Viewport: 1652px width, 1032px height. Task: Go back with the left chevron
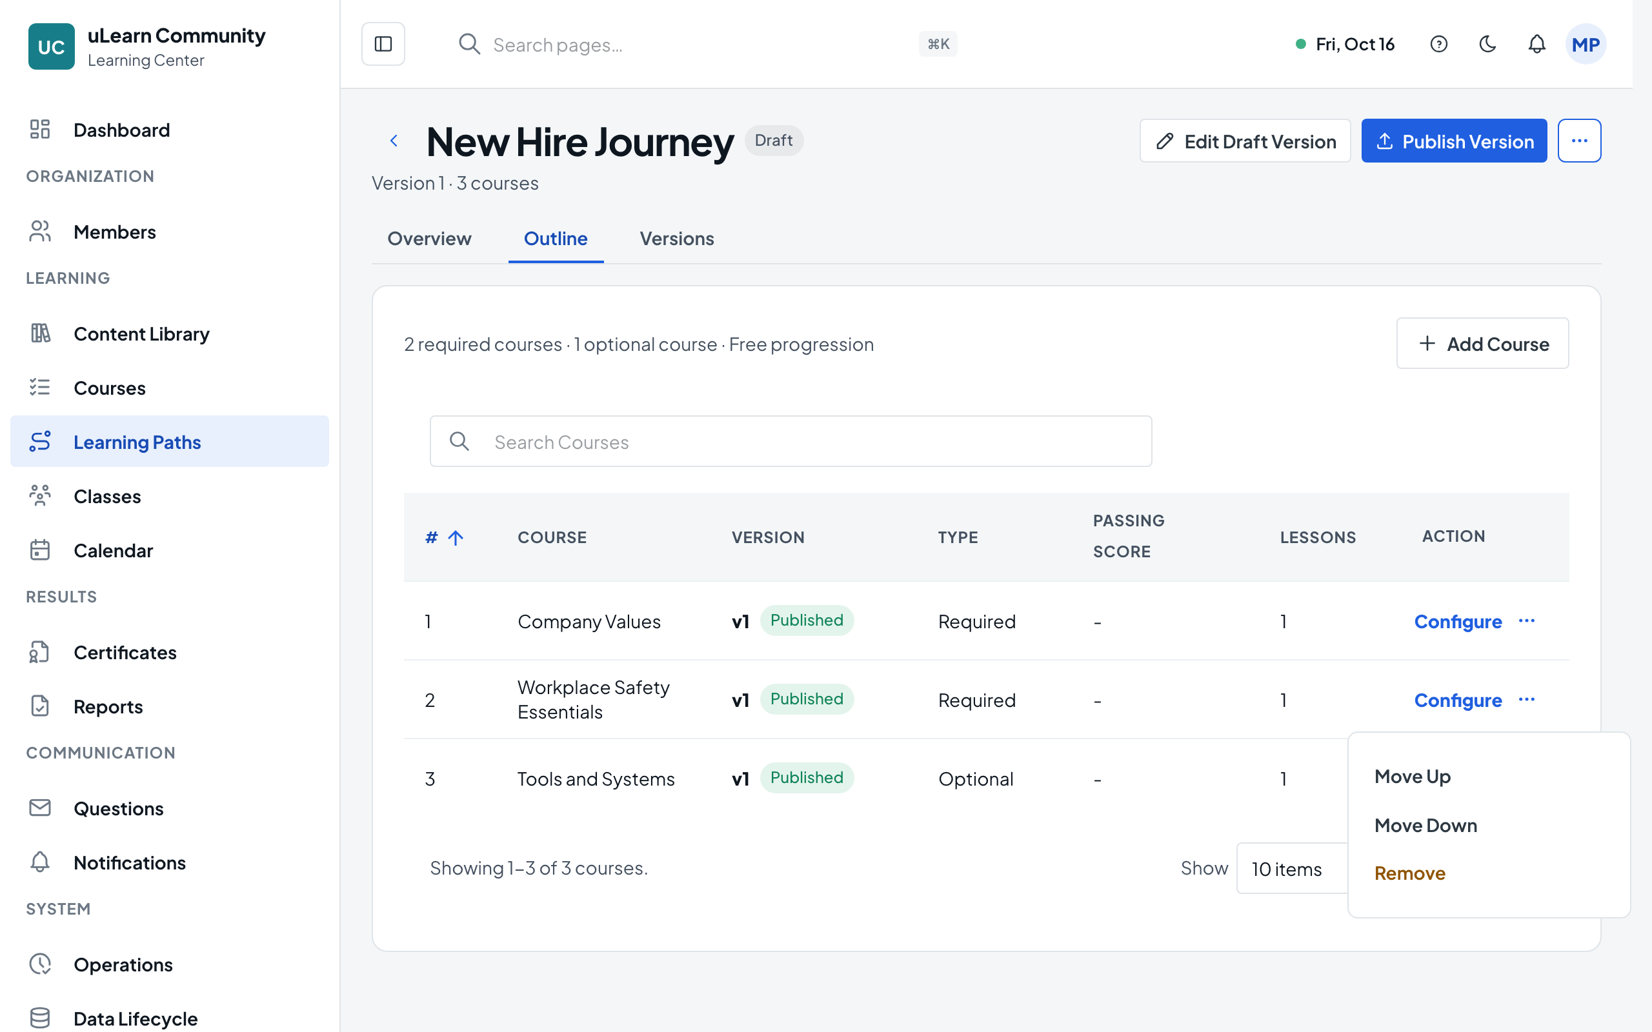coord(394,141)
